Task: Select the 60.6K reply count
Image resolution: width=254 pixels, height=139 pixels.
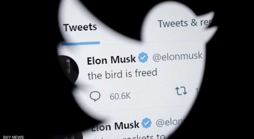Action: click(x=120, y=96)
